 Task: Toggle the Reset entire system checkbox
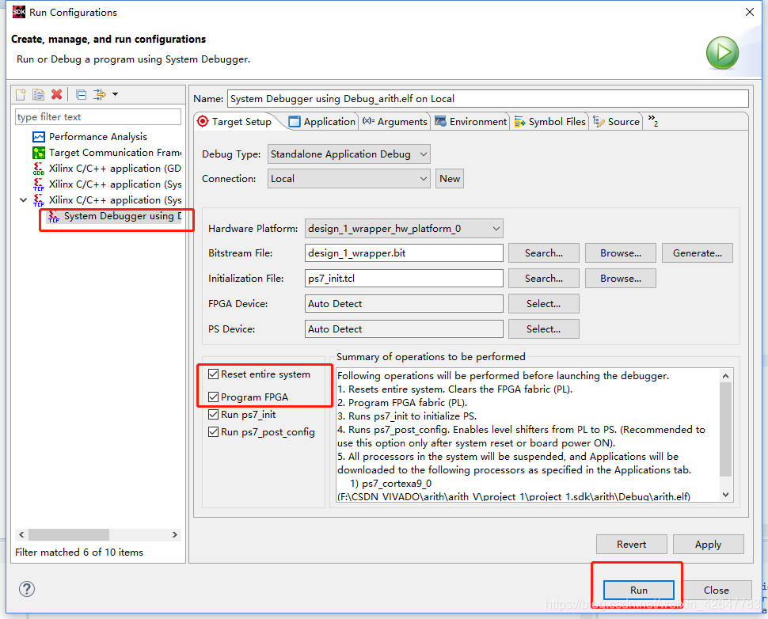click(213, 374)
